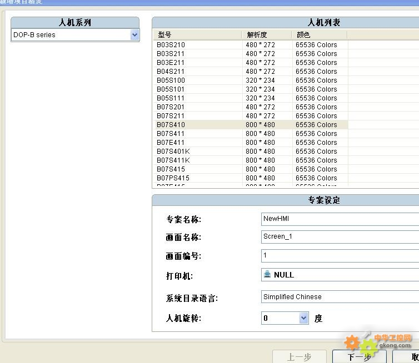Viewport: 419px width, 363px height.
Task: Select model B07S415 in the list
Action: point(171,169)
